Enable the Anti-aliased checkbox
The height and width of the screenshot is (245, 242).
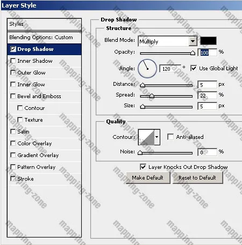(x=170, y=137)
